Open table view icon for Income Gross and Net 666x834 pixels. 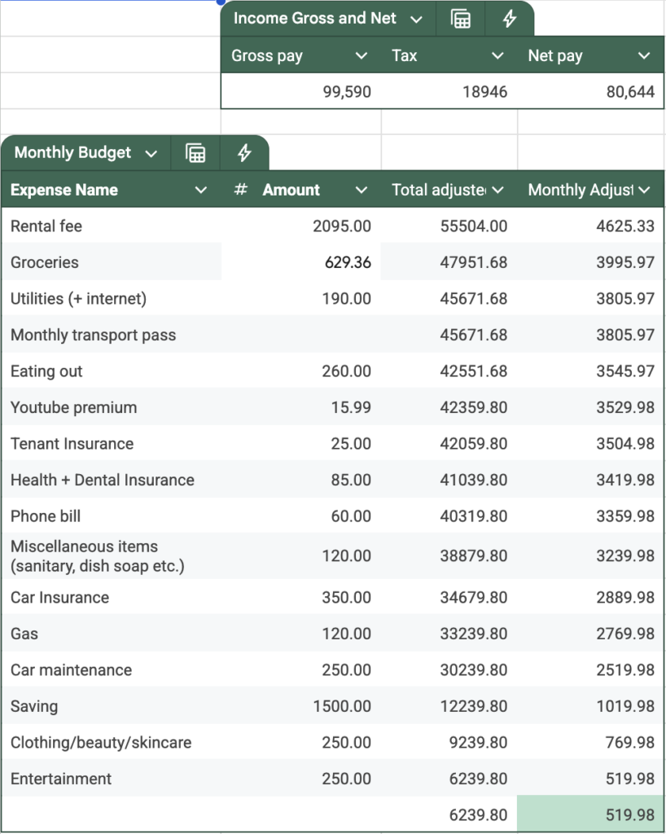tap(460, 19)
